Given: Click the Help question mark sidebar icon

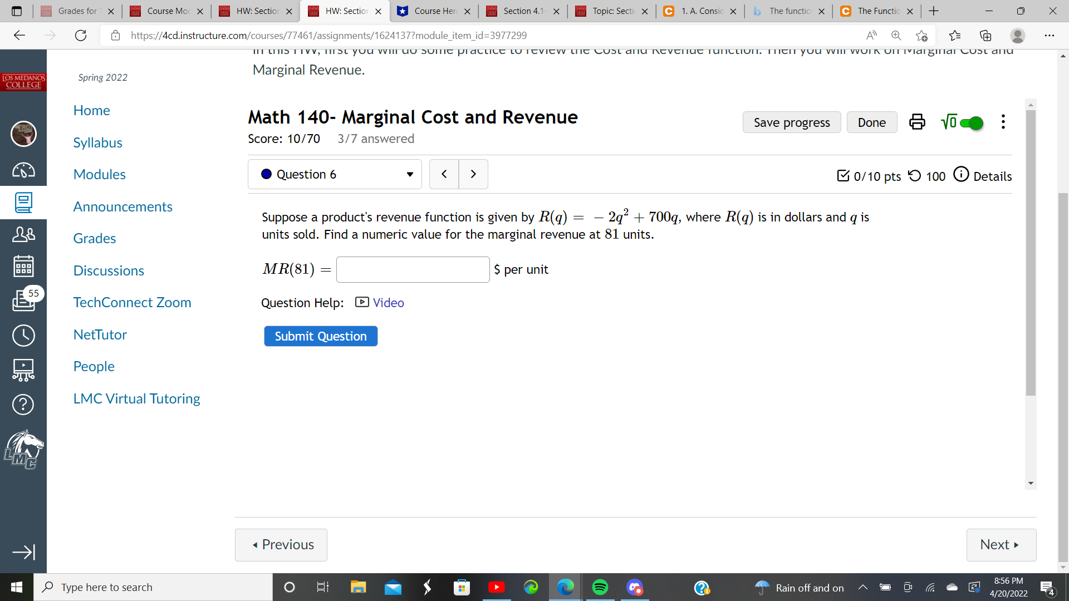Looking at the screenshot, I should click(x=23, y=405).
